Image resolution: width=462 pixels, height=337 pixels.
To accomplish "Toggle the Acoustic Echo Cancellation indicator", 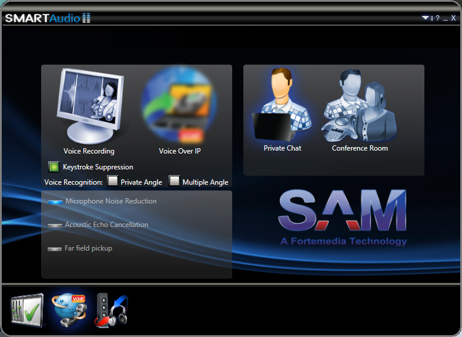I will click(x=55, y=226).
